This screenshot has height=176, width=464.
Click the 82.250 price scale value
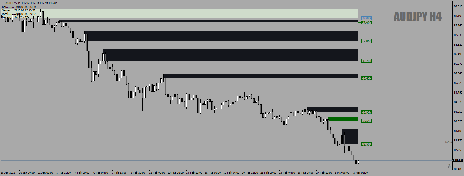[458, 150]
